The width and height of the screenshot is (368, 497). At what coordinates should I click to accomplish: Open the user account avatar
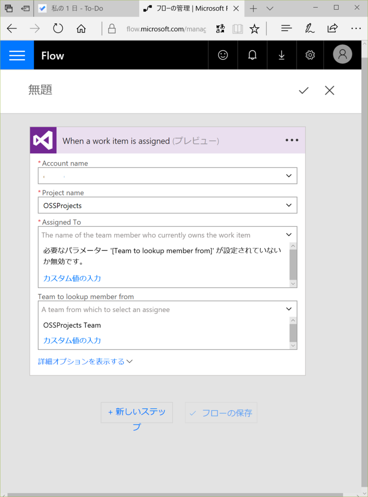pyautogui.click(x=342, y=54)
